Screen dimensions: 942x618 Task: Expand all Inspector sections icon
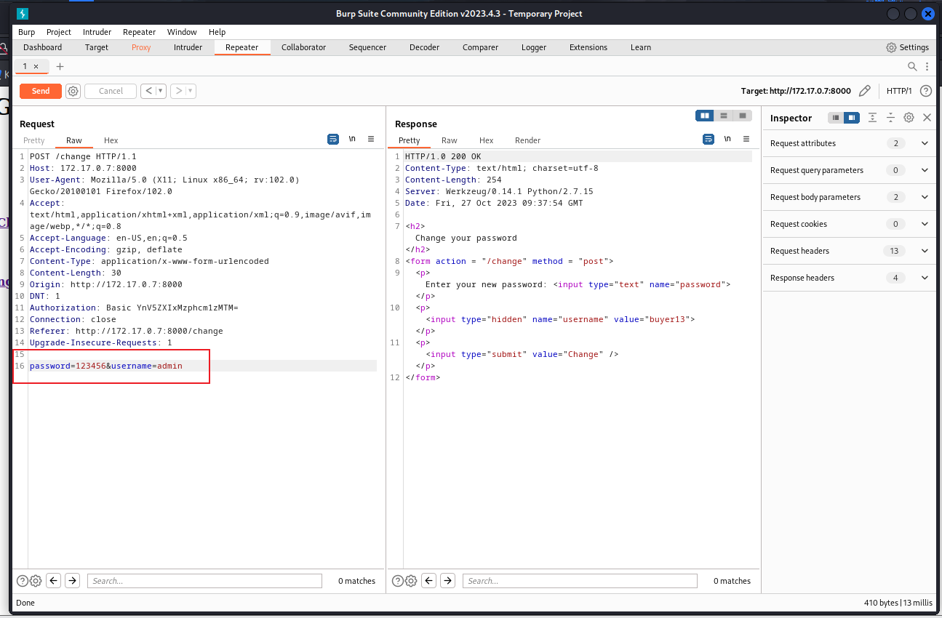click(x=872, y=118)
